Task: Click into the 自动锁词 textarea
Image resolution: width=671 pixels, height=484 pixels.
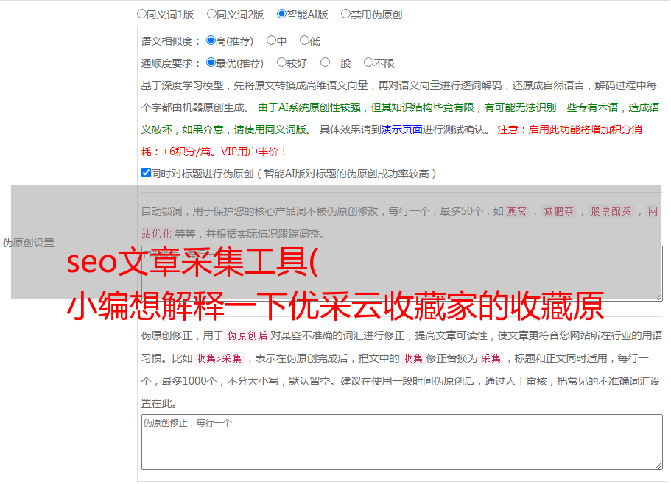Action: click(x=402, y=274)
